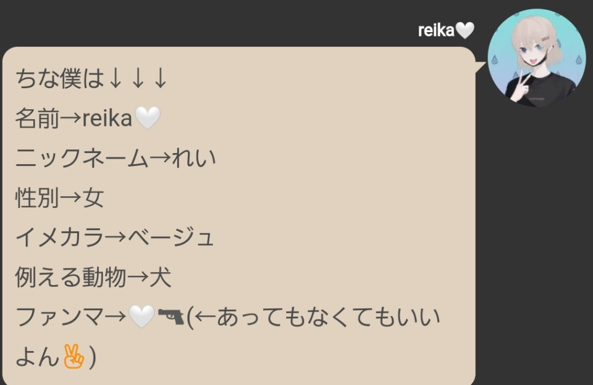Click the closing parenthesis after the peace emoji
The height and width of the screenshot is (385, 593).
[92, 357]
